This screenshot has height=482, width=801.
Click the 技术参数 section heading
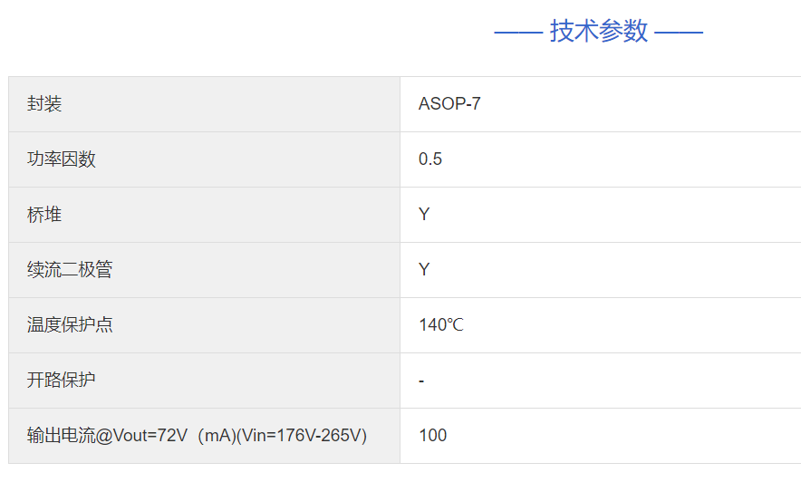599,31
